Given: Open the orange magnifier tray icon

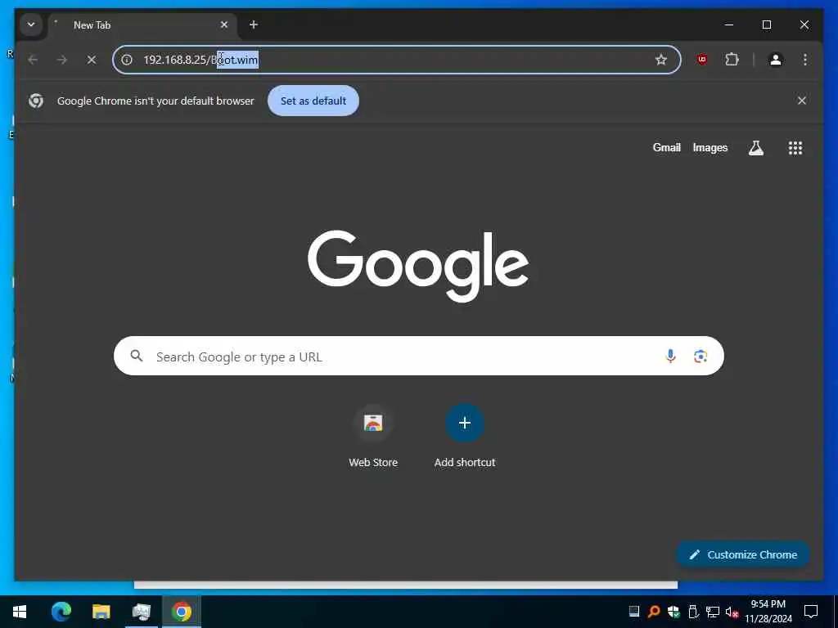Looking at the screenshot, I should [654, 612].
